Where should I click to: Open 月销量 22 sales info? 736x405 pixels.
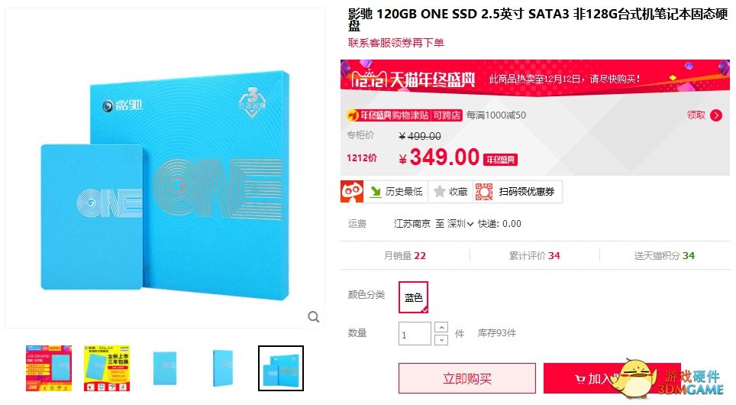point(405,255)
